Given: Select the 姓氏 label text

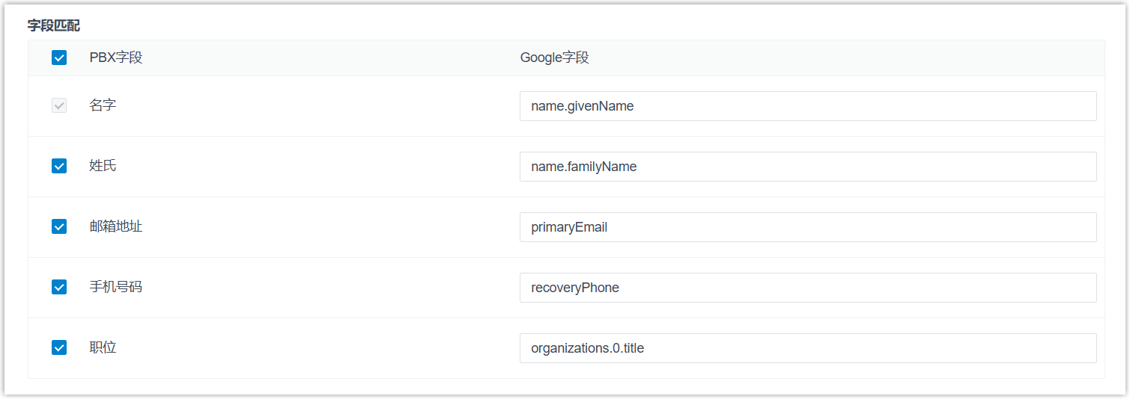Looking at the screenshot, I should pyautogui.click(x=103, y=166).
